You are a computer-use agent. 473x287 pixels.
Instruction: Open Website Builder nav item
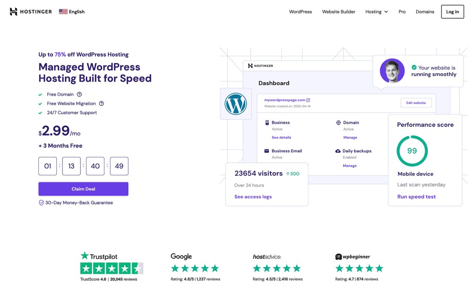click(339, 12)
